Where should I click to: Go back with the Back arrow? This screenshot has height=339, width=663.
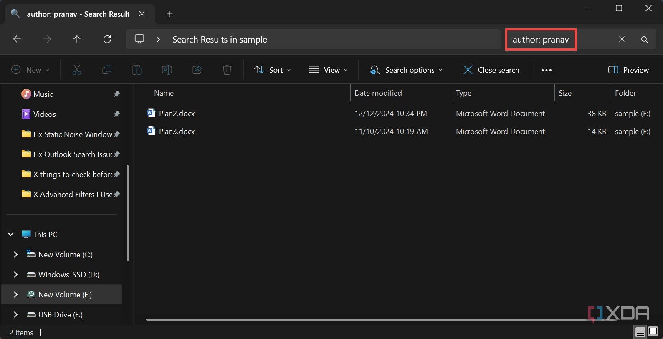click(17, 39)
